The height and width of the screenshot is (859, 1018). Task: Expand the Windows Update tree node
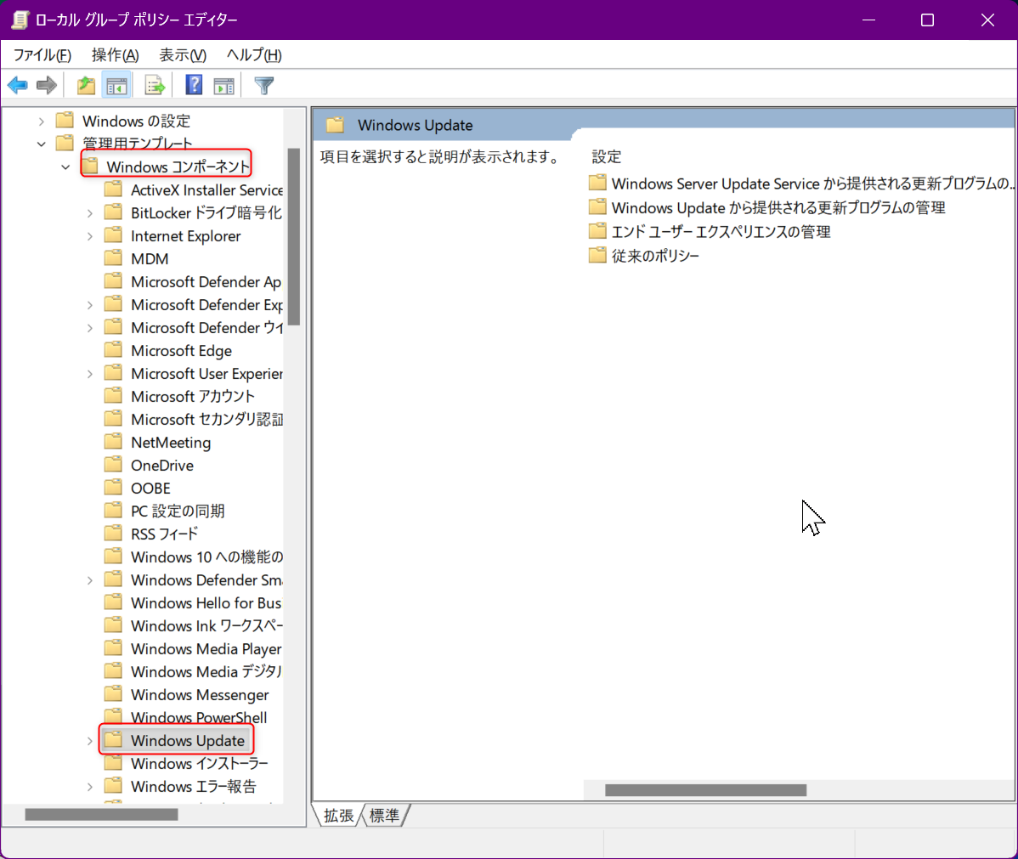click(90, 741)
